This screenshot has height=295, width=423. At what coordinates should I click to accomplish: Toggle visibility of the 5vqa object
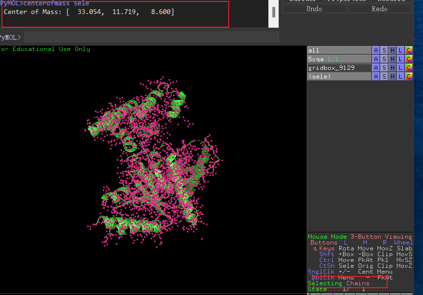(x=339, y=59)
